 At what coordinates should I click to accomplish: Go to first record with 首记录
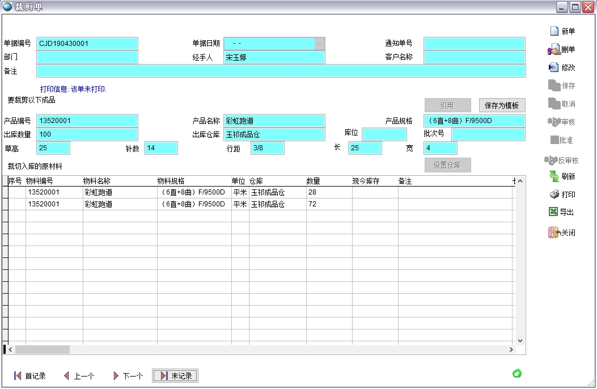pyautogui.click(x=18, y=376)
